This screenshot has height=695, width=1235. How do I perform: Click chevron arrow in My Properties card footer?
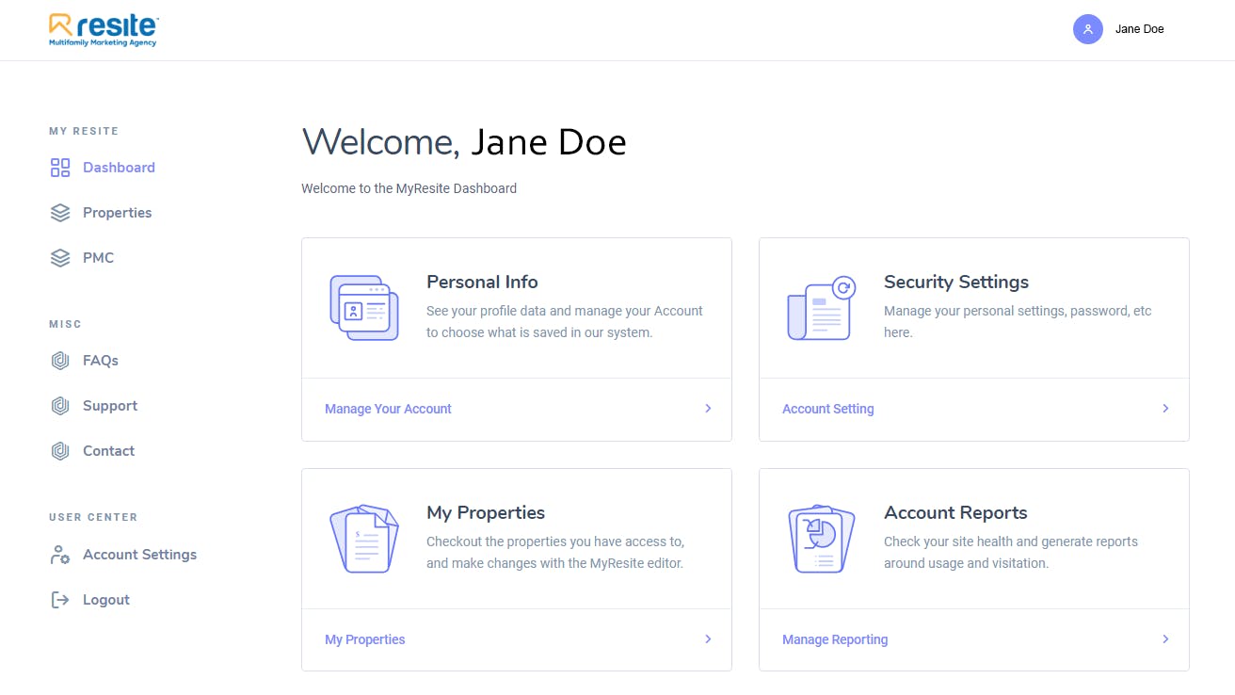(708, 639)
